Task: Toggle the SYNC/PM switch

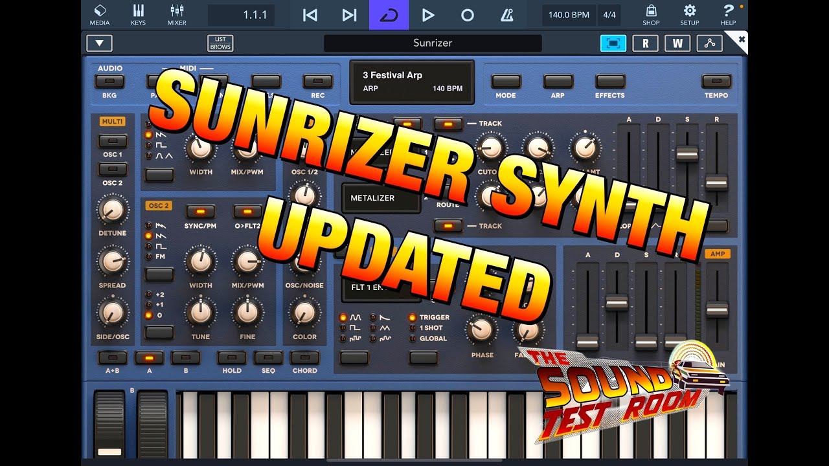Action: [x=200, y=211]
